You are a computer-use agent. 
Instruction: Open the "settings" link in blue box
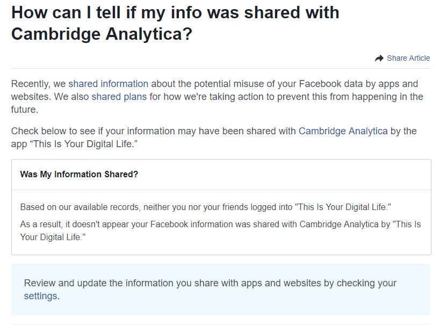click(x=41, y=296)
